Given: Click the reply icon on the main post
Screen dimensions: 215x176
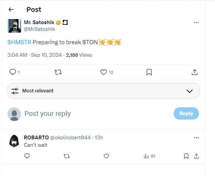Looking at the screenshot, I should tap(13, 72).
